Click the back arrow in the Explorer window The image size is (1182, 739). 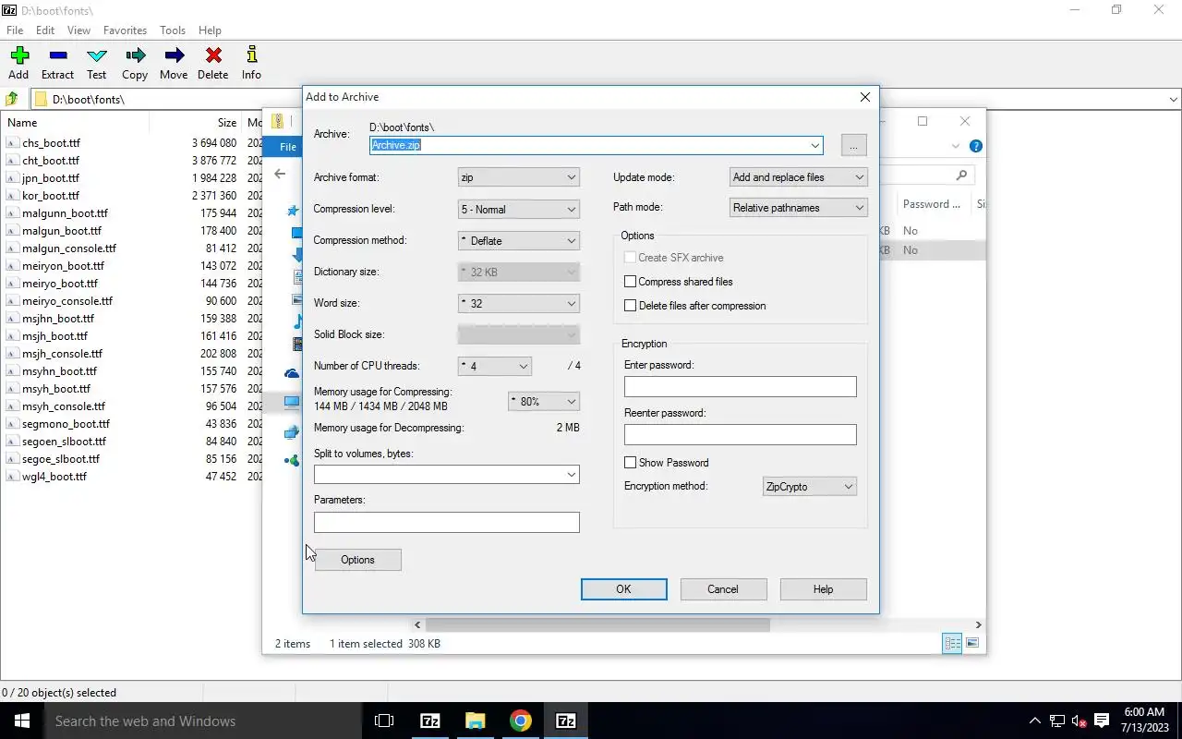point(280,174)
